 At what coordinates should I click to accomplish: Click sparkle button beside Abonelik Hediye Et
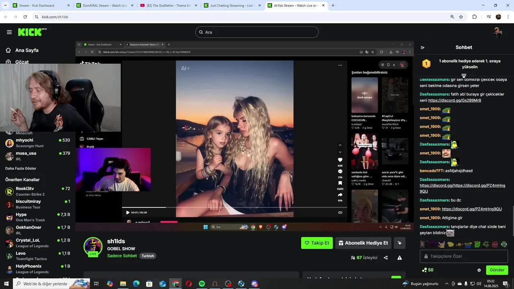point(400,243)
